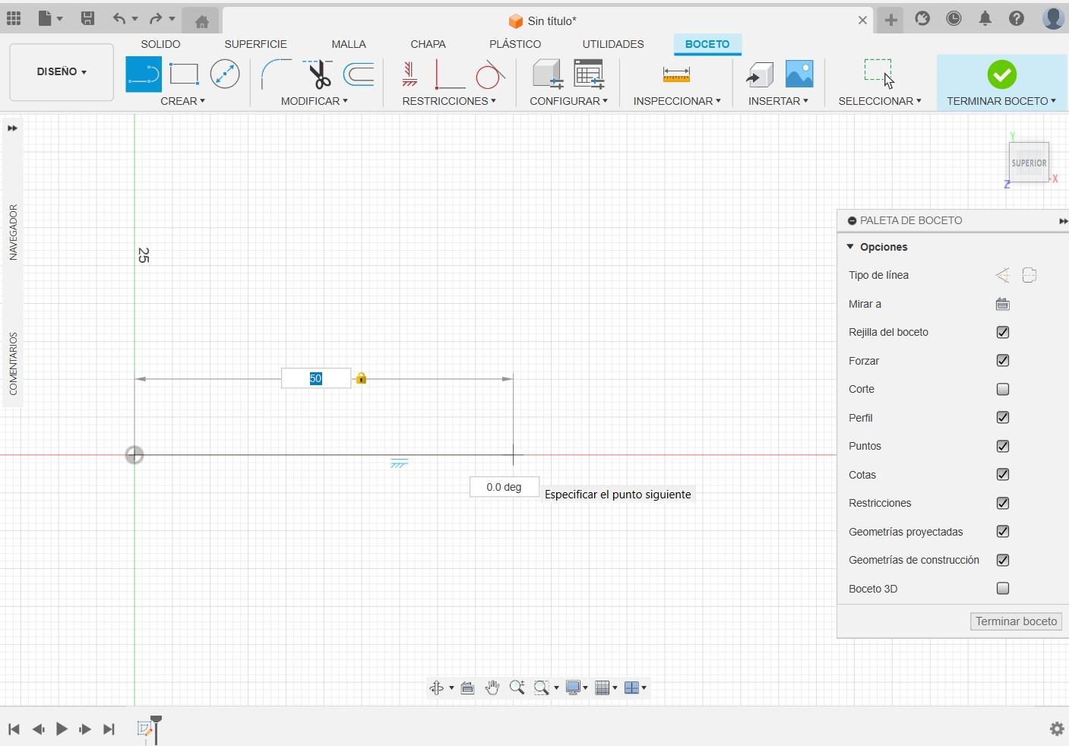This screenshot has height=746, width=1069.
Task: Click the SUPERIOR view cube face
Action: [x=1029, y=163]
